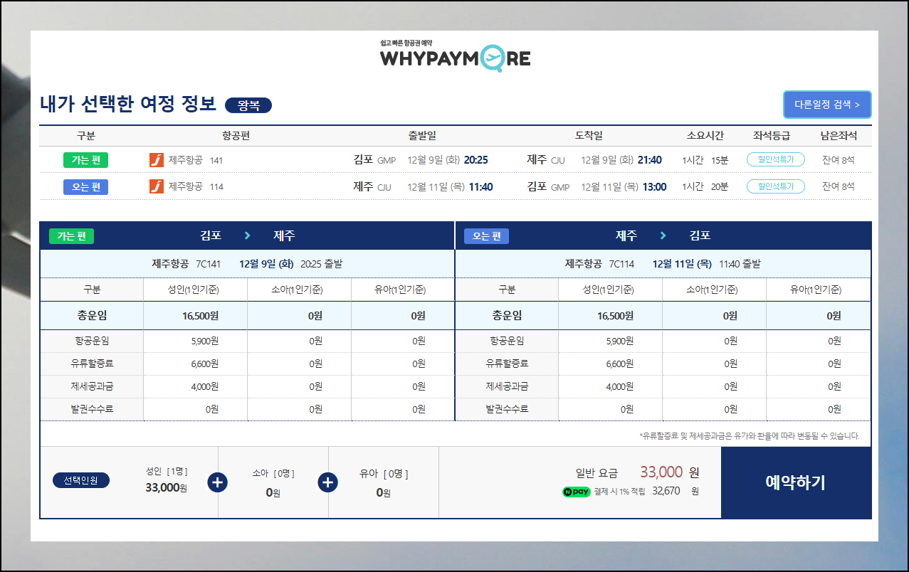Click 1시간 20분 duration text
Screen dimensions: 909x572
point(705,187)
